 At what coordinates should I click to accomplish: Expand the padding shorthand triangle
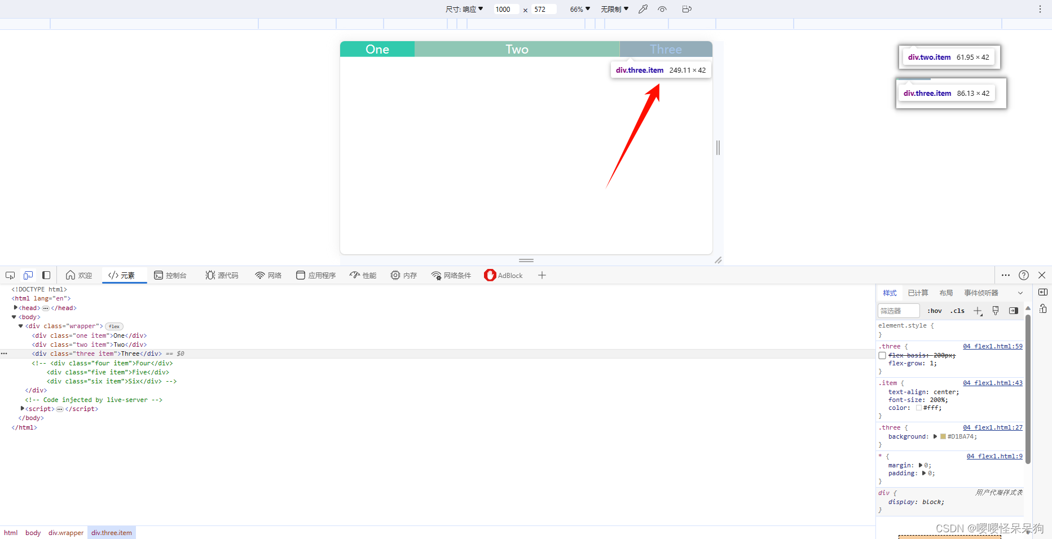click(924, 473)
